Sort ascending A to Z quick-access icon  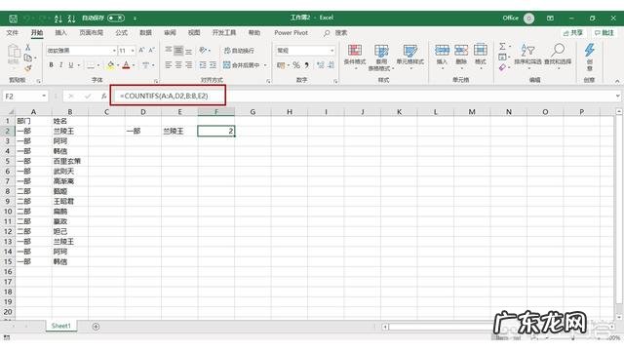click(x=58, y=19)
